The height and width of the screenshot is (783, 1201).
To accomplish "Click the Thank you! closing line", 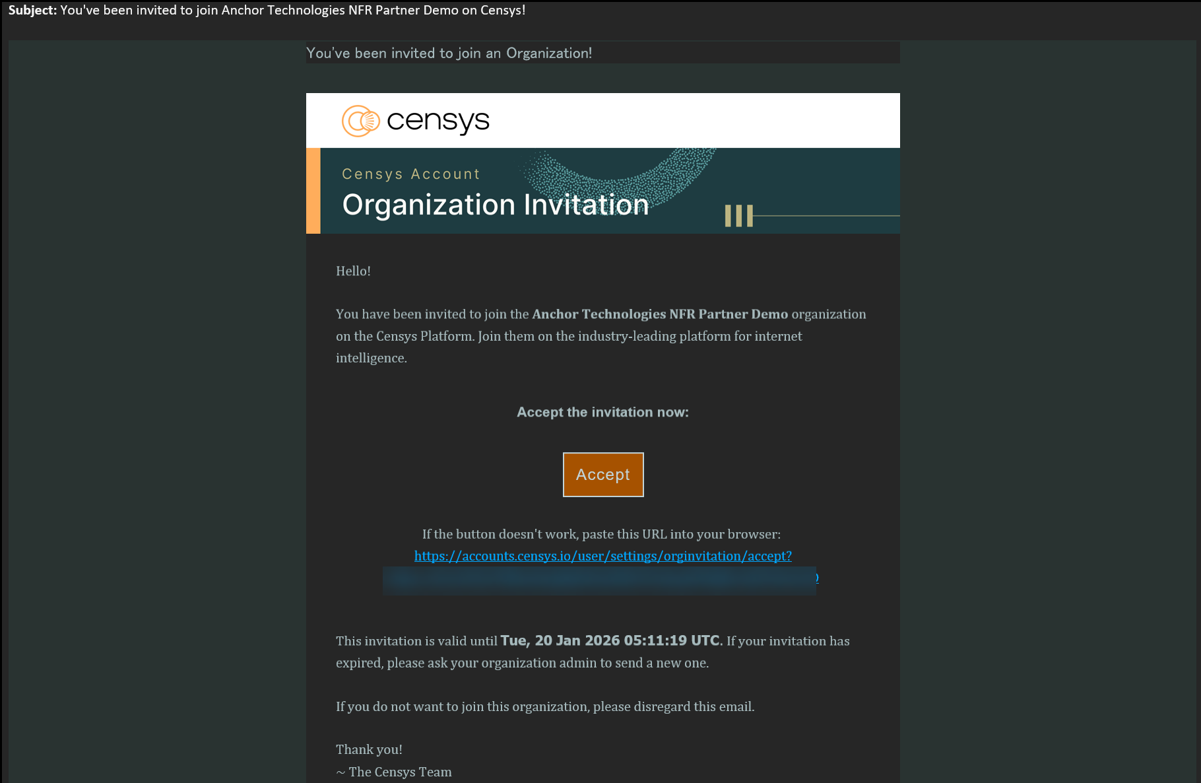I will [369, 749].
